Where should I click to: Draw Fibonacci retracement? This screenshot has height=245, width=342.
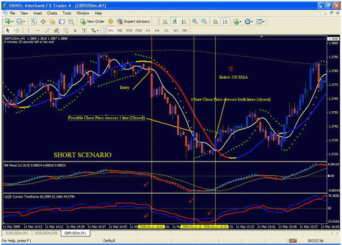pos(66,31)
